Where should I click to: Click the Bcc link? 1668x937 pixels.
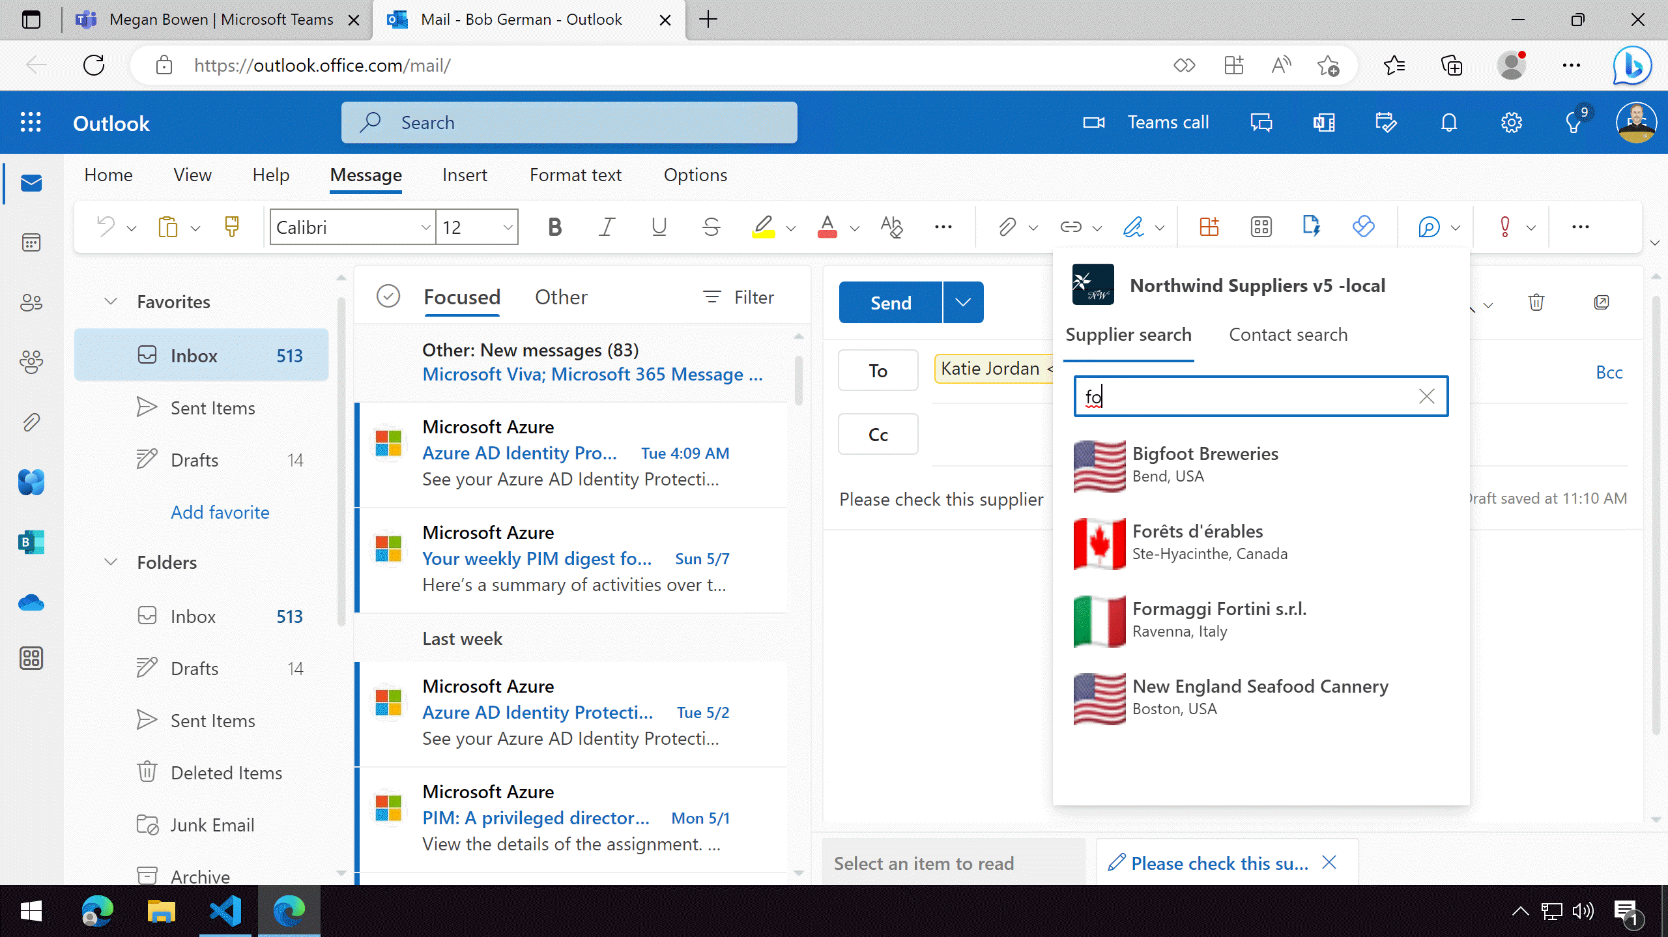[x=1609, y=372]
